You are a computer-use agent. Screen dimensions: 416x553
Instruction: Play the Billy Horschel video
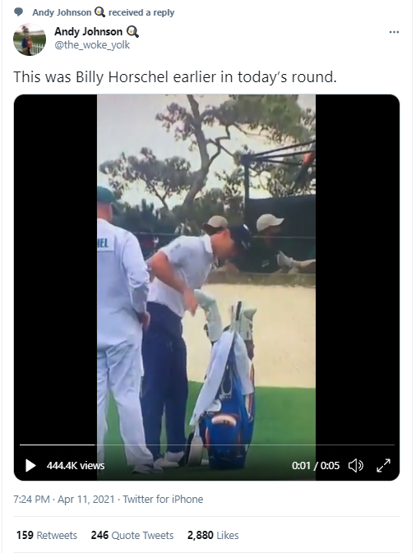tap(30, 466)
